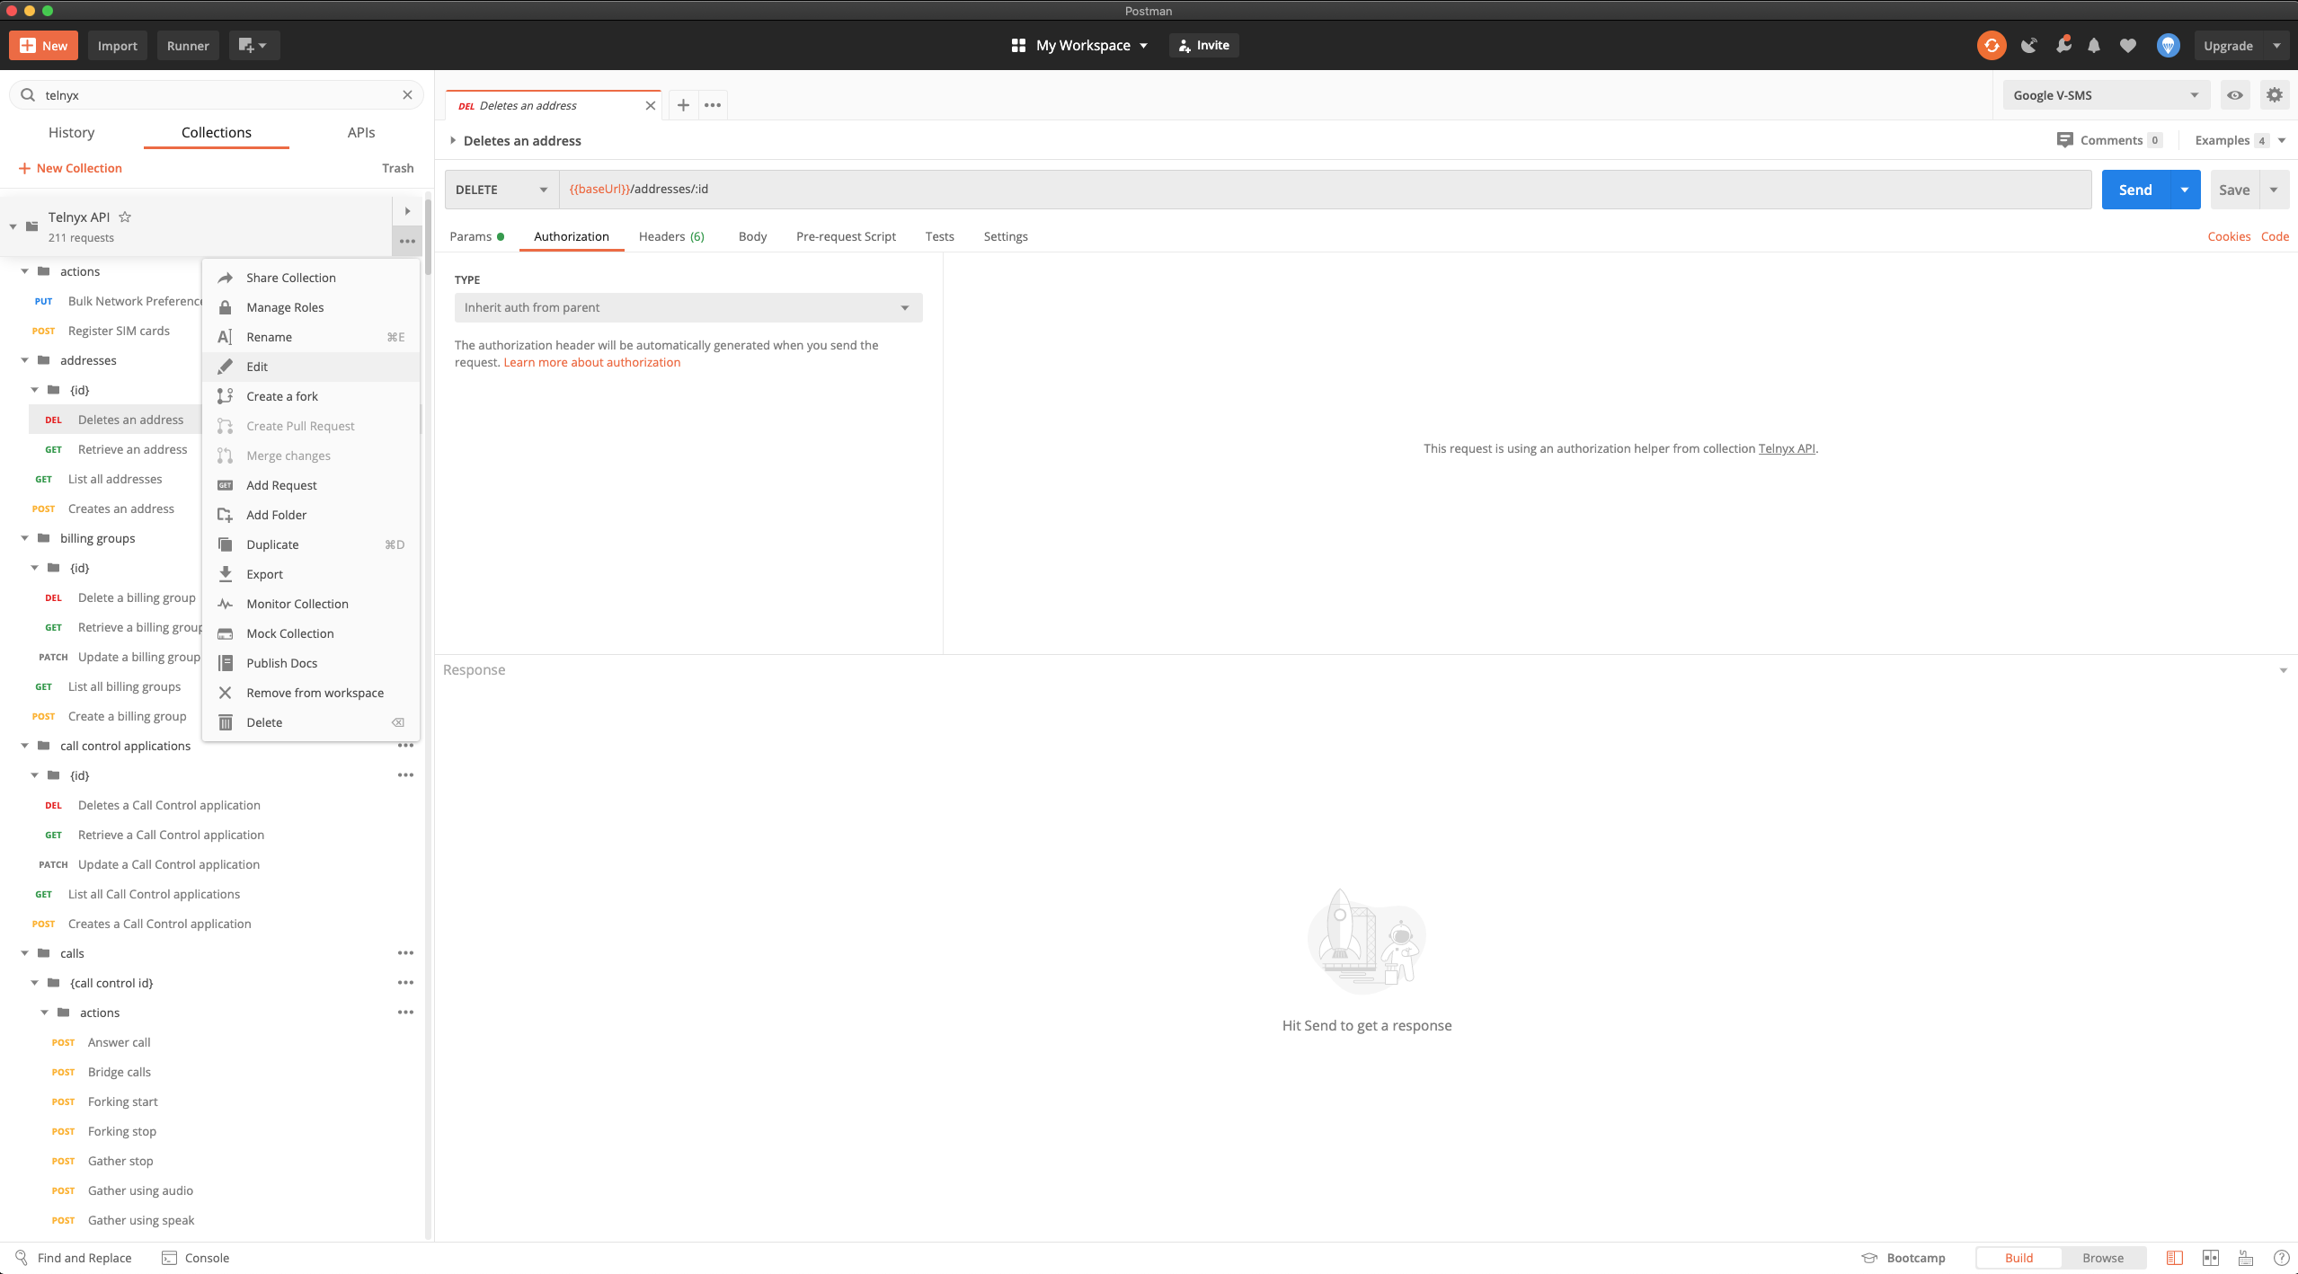The height and width of the screenshot is (1274, 2298).
Task: Expand the Deletes an address description
Action: 453,141
